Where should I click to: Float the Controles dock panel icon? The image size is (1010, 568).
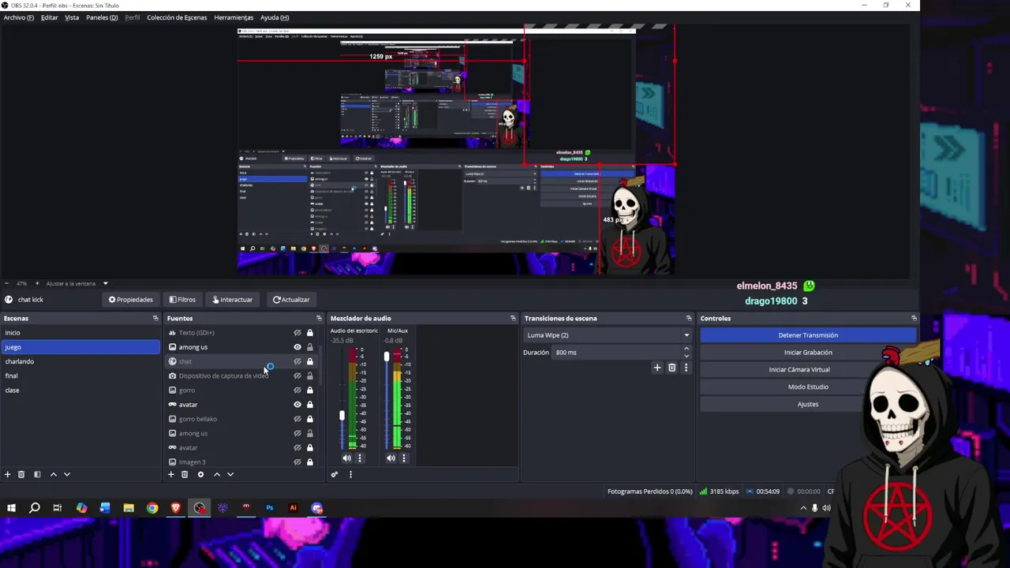914,318
